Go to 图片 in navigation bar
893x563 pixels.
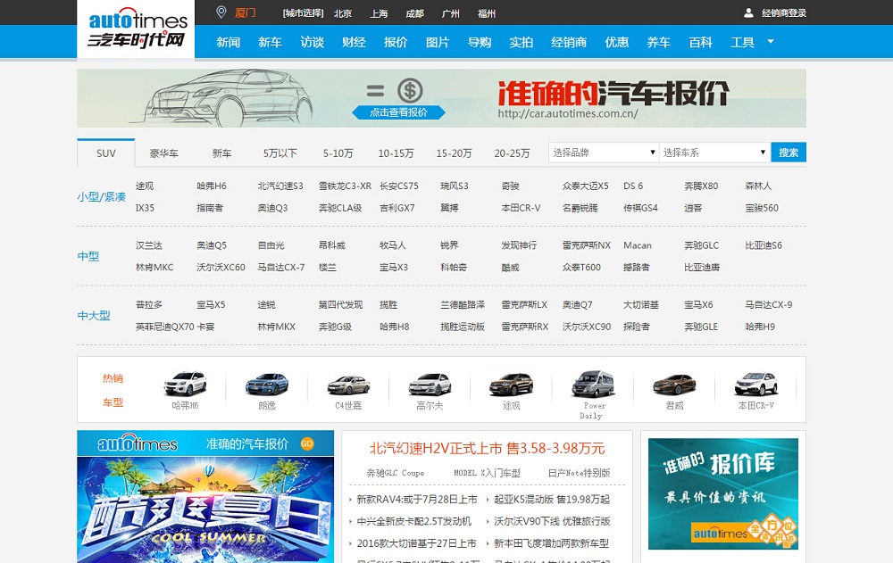tap(438, 42)
